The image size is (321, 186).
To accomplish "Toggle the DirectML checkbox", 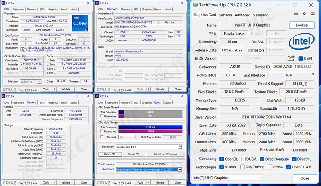I will pos(294,159).
